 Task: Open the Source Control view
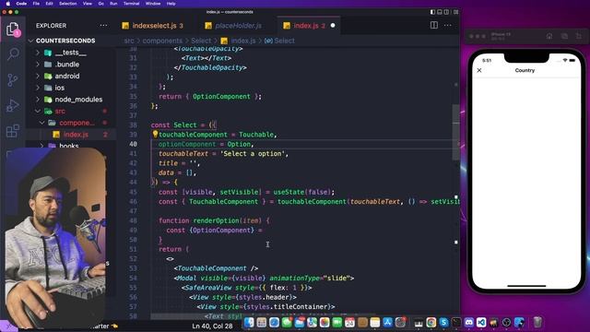pyautogui.click(x=13, y=80)
